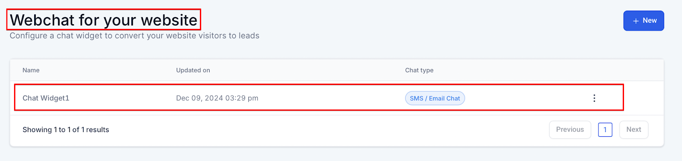Click Email Chat text inside the badge
The height and width of the screenshot is (161, 682).
coord(445,99)
